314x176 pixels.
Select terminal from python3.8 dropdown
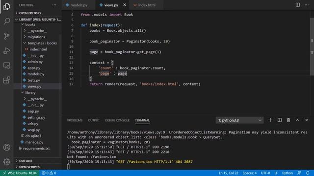point(239,120)
